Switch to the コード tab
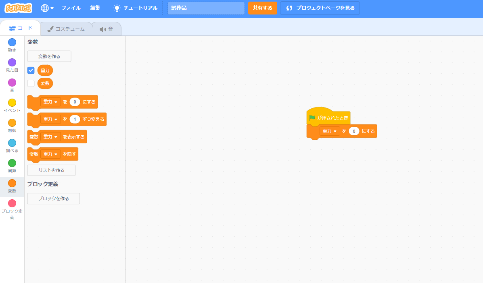This screenshot has height=283, width=483. pyautogui.click(x=20, y=28)
